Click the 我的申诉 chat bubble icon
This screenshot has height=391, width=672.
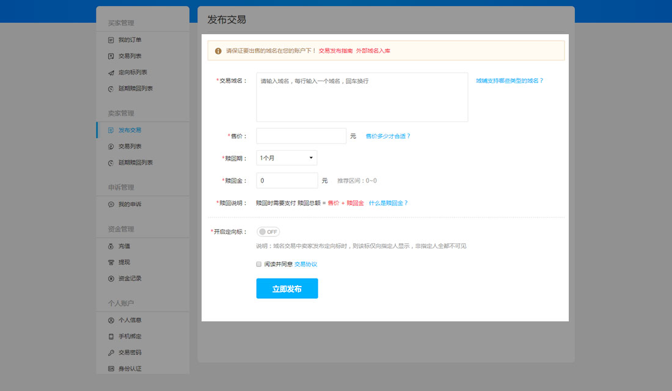111,205
